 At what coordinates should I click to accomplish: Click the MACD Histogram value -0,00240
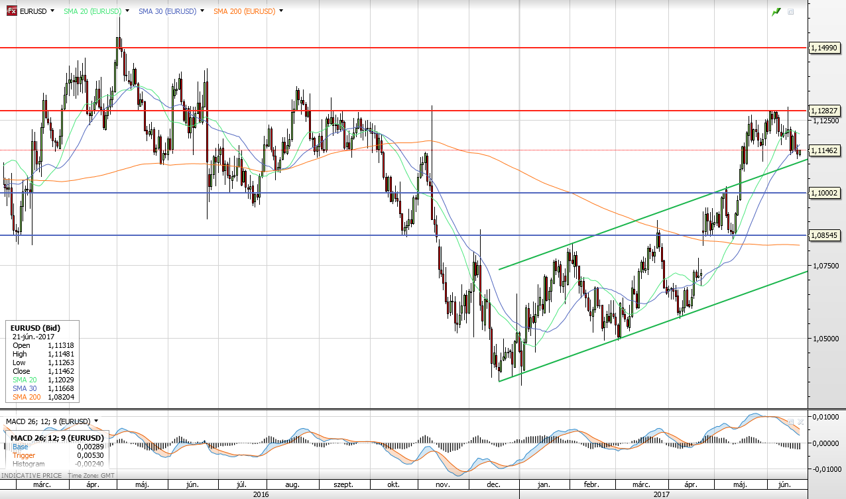[88, 464]
